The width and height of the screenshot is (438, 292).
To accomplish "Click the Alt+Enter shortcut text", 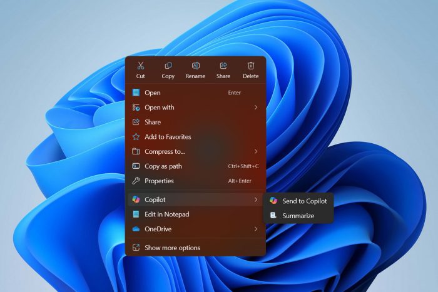I will click(240, 181).
